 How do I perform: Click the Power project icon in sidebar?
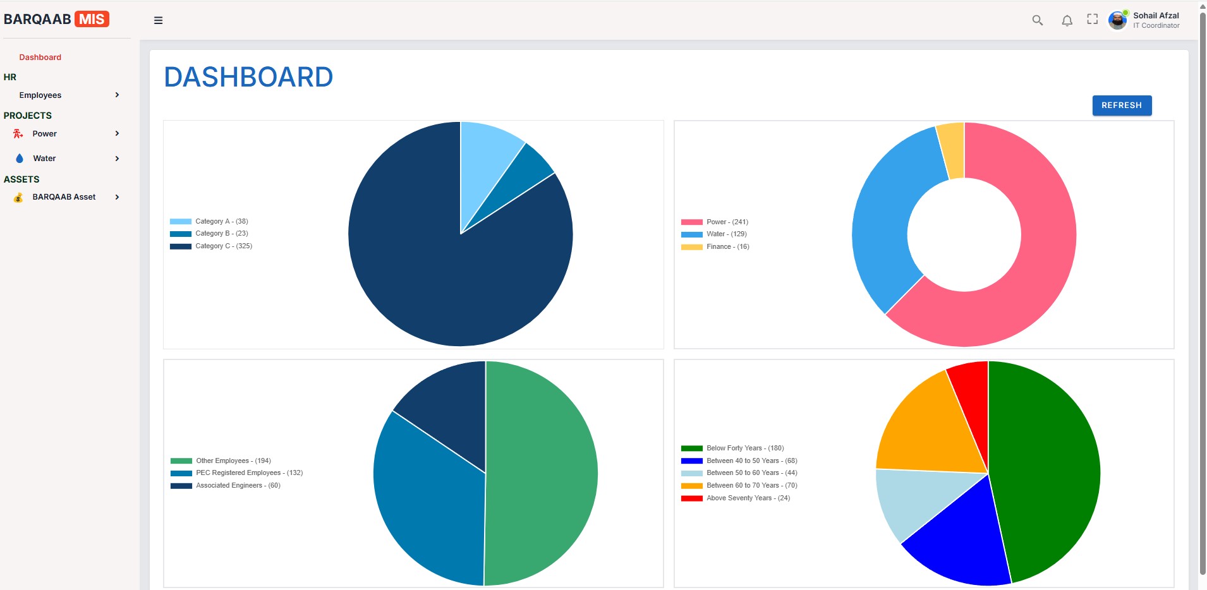click(x=18, y=134)
